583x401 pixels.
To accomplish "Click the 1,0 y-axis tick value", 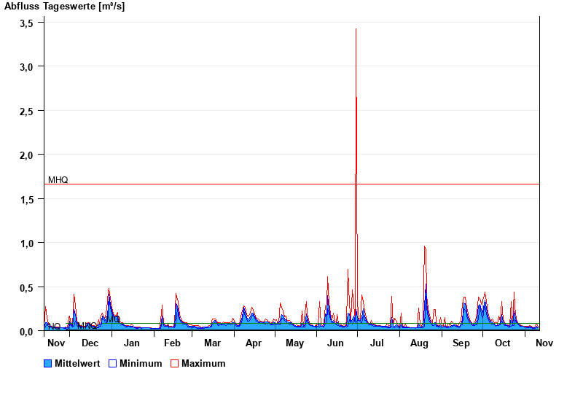I will pyautogui.click(x=26, y=243).
